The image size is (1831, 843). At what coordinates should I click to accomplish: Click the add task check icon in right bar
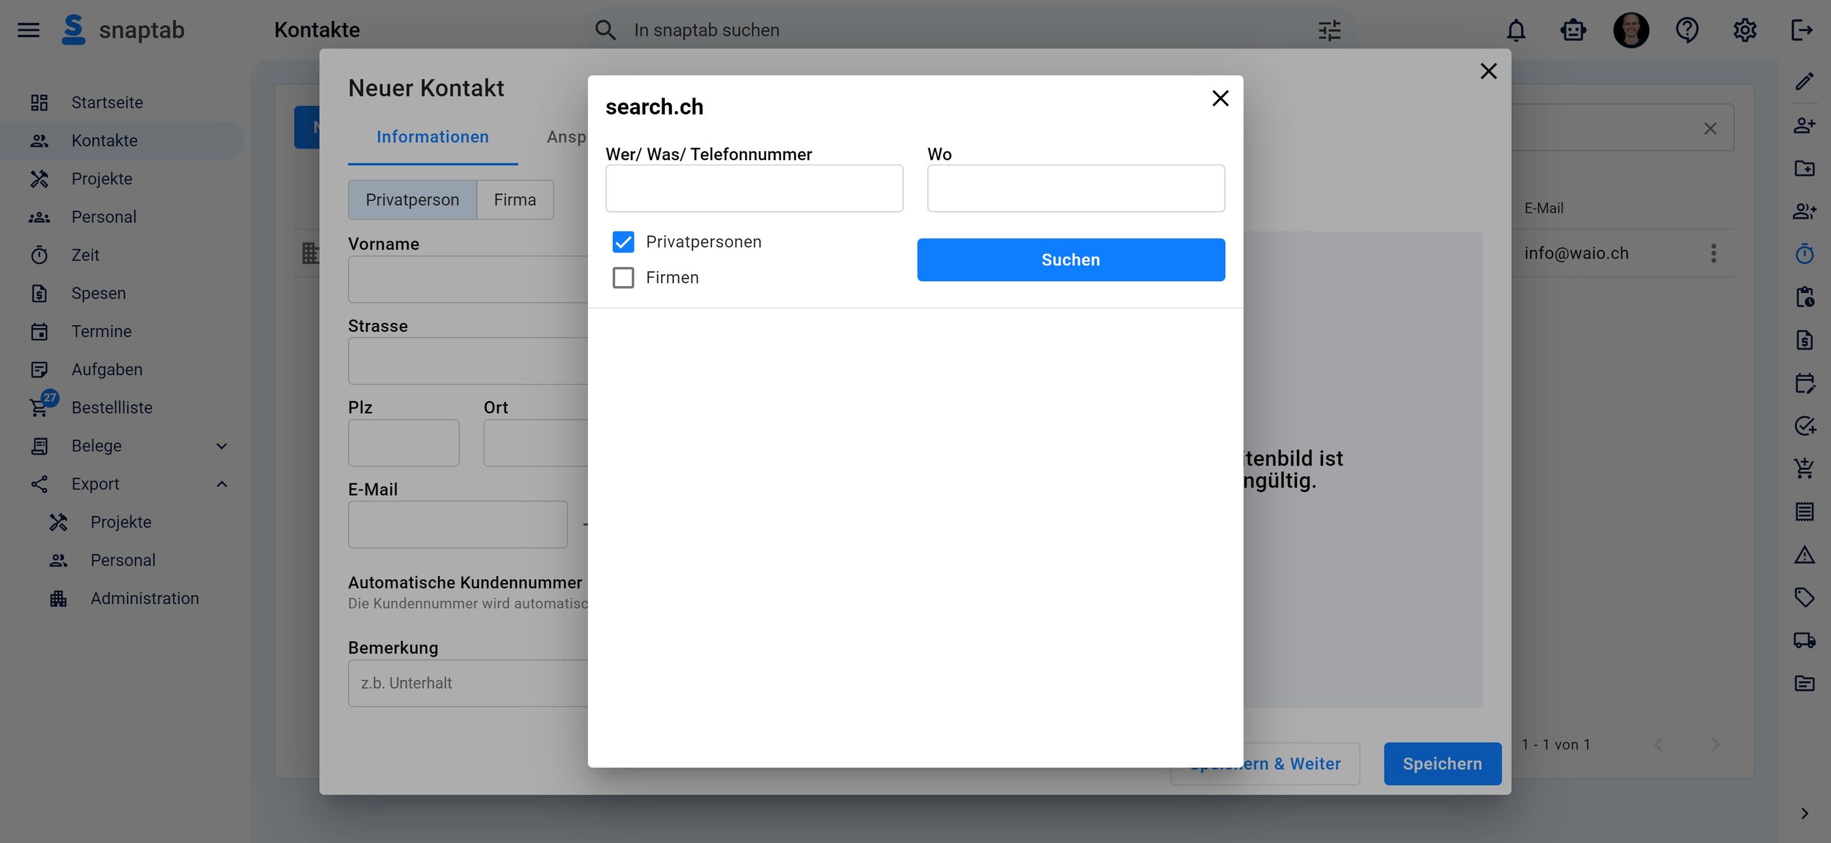point(1804,426)
